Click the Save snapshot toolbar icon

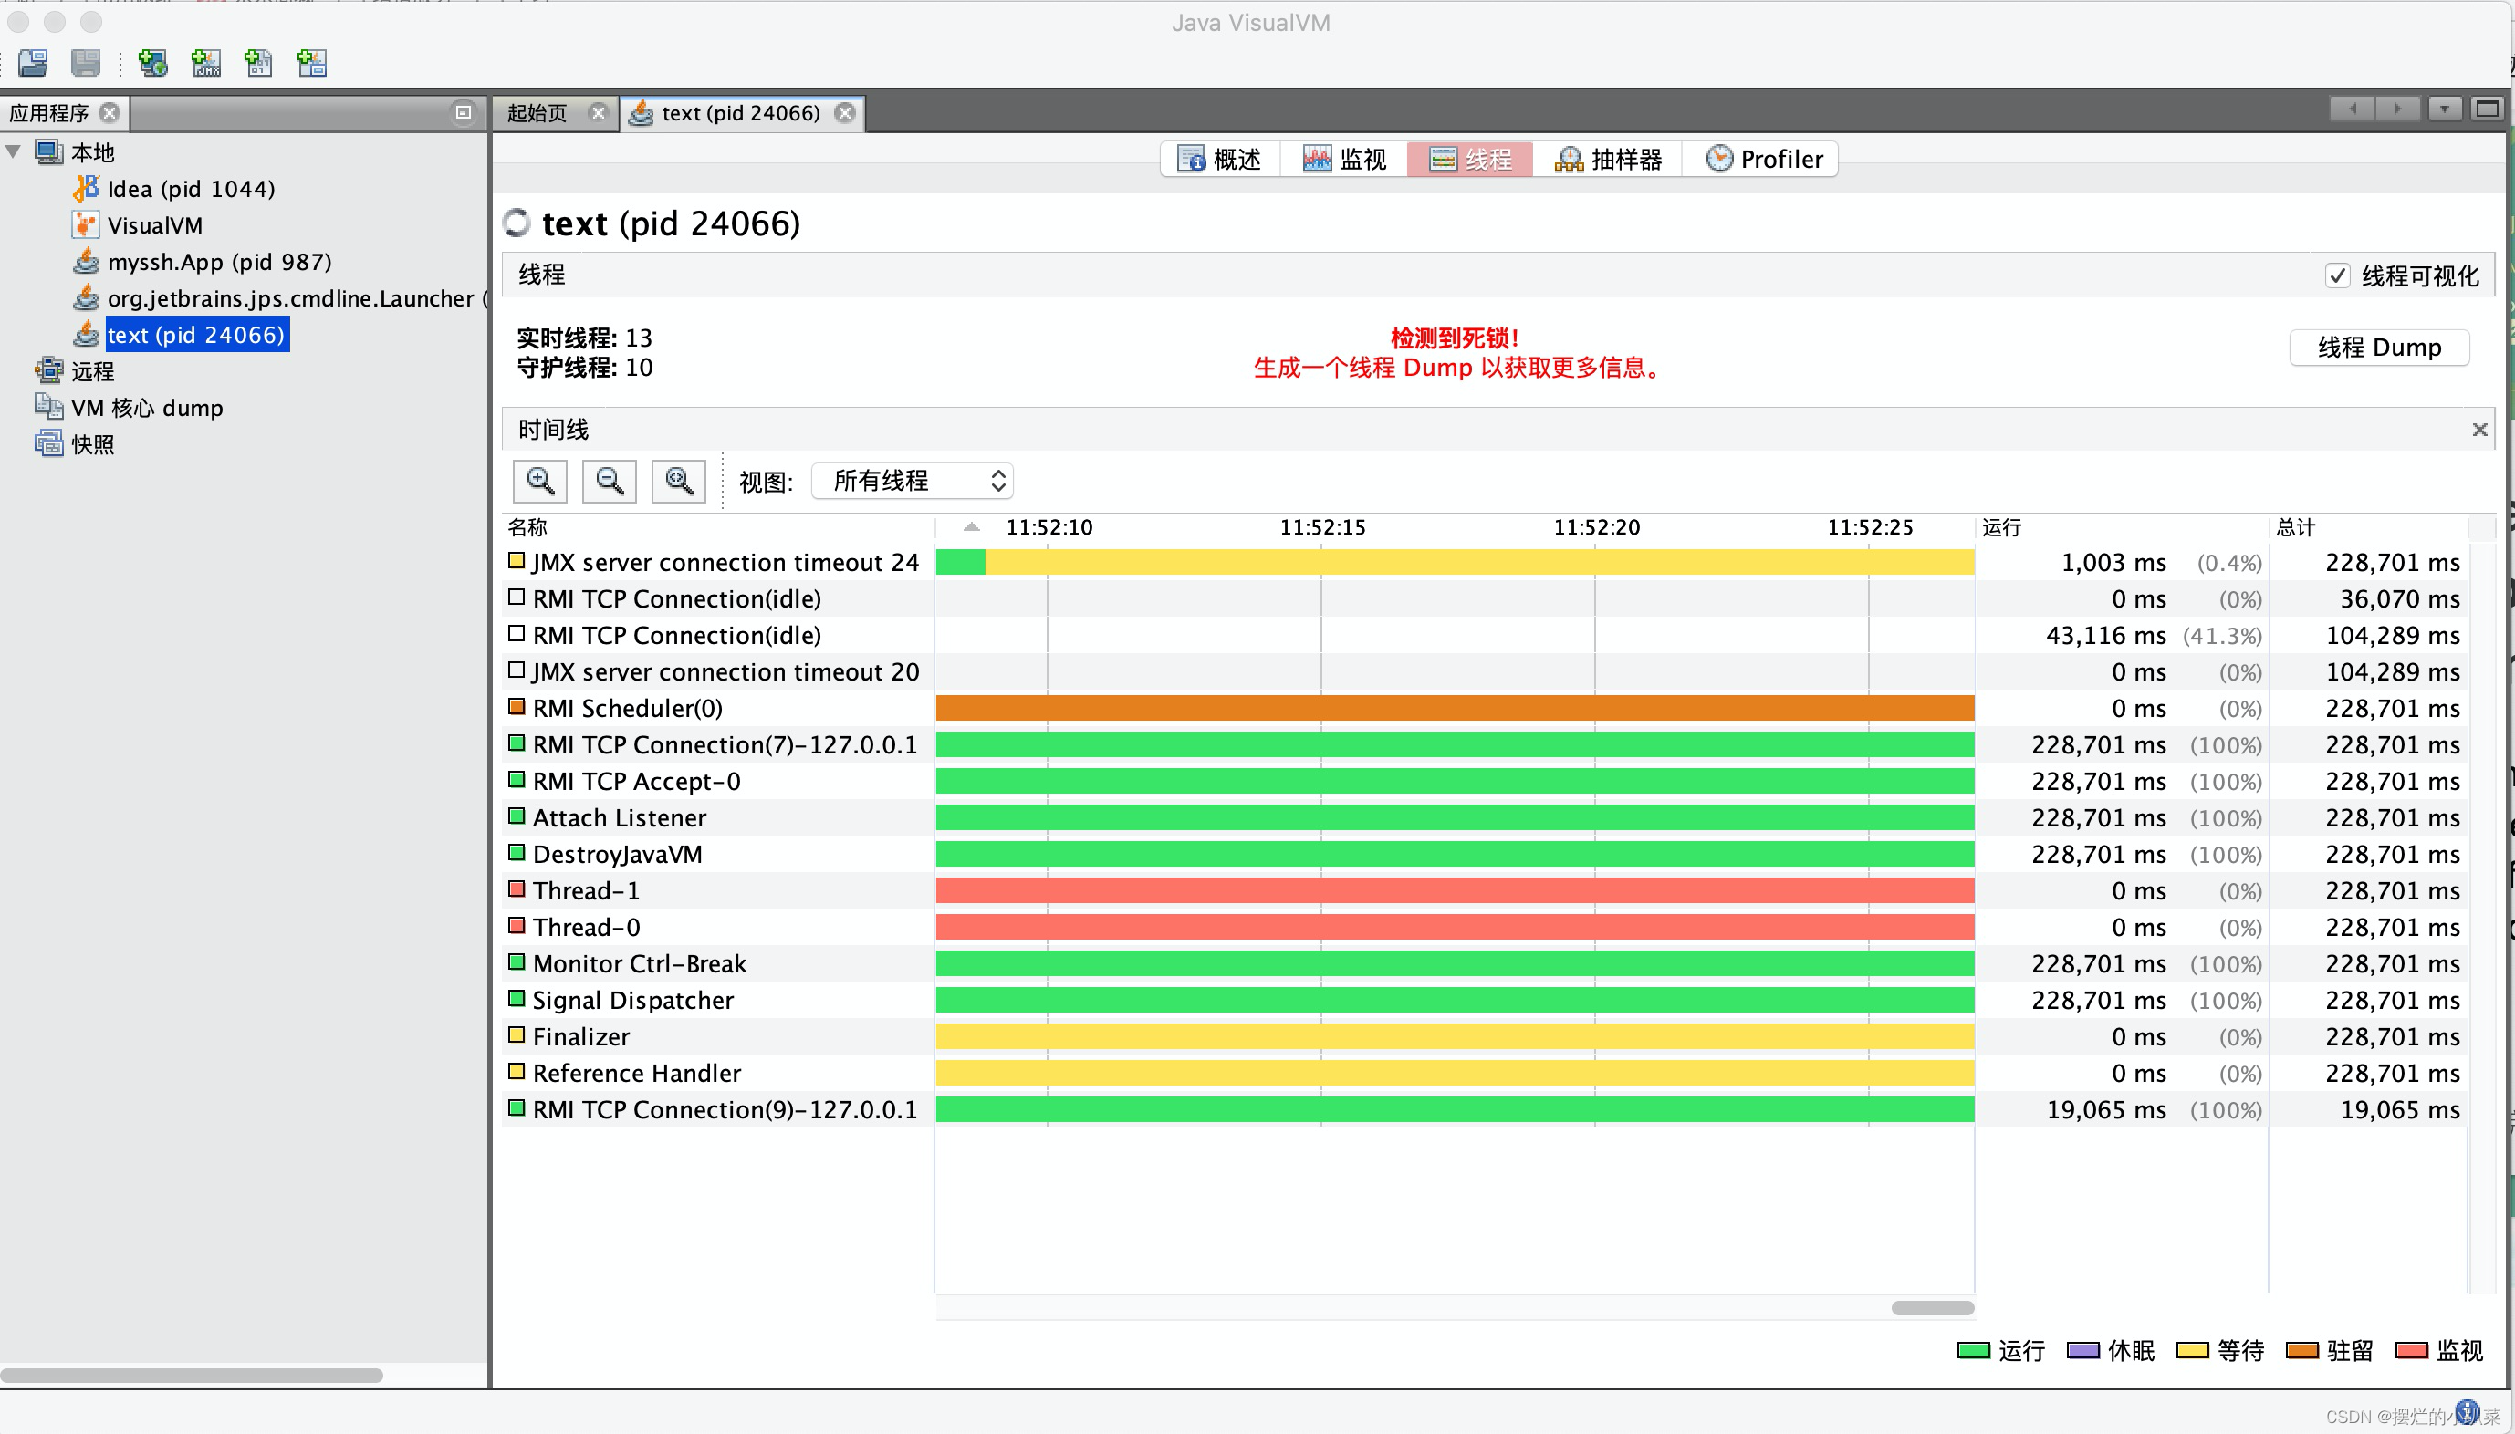coord(86,63)
